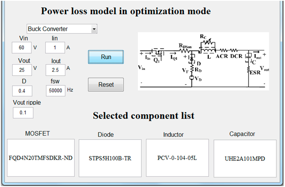Select the Vin input field showing 60

22,48
